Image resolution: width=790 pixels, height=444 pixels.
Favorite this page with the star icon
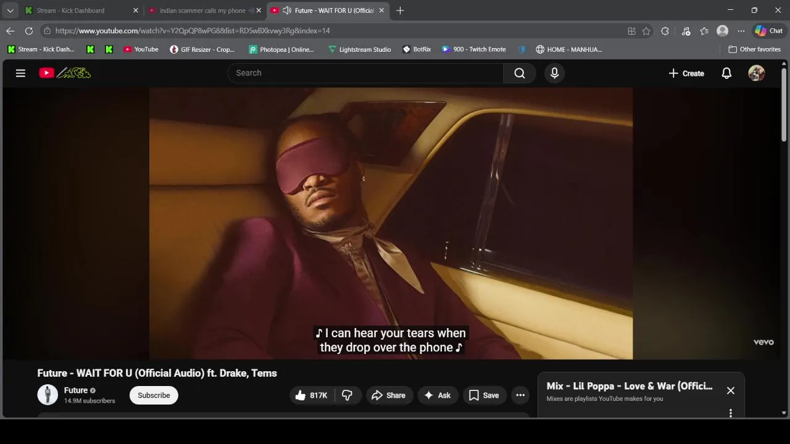(646, 31)
